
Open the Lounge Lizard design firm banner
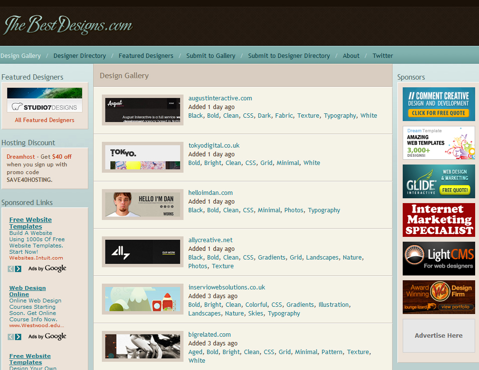click(438, 297)
